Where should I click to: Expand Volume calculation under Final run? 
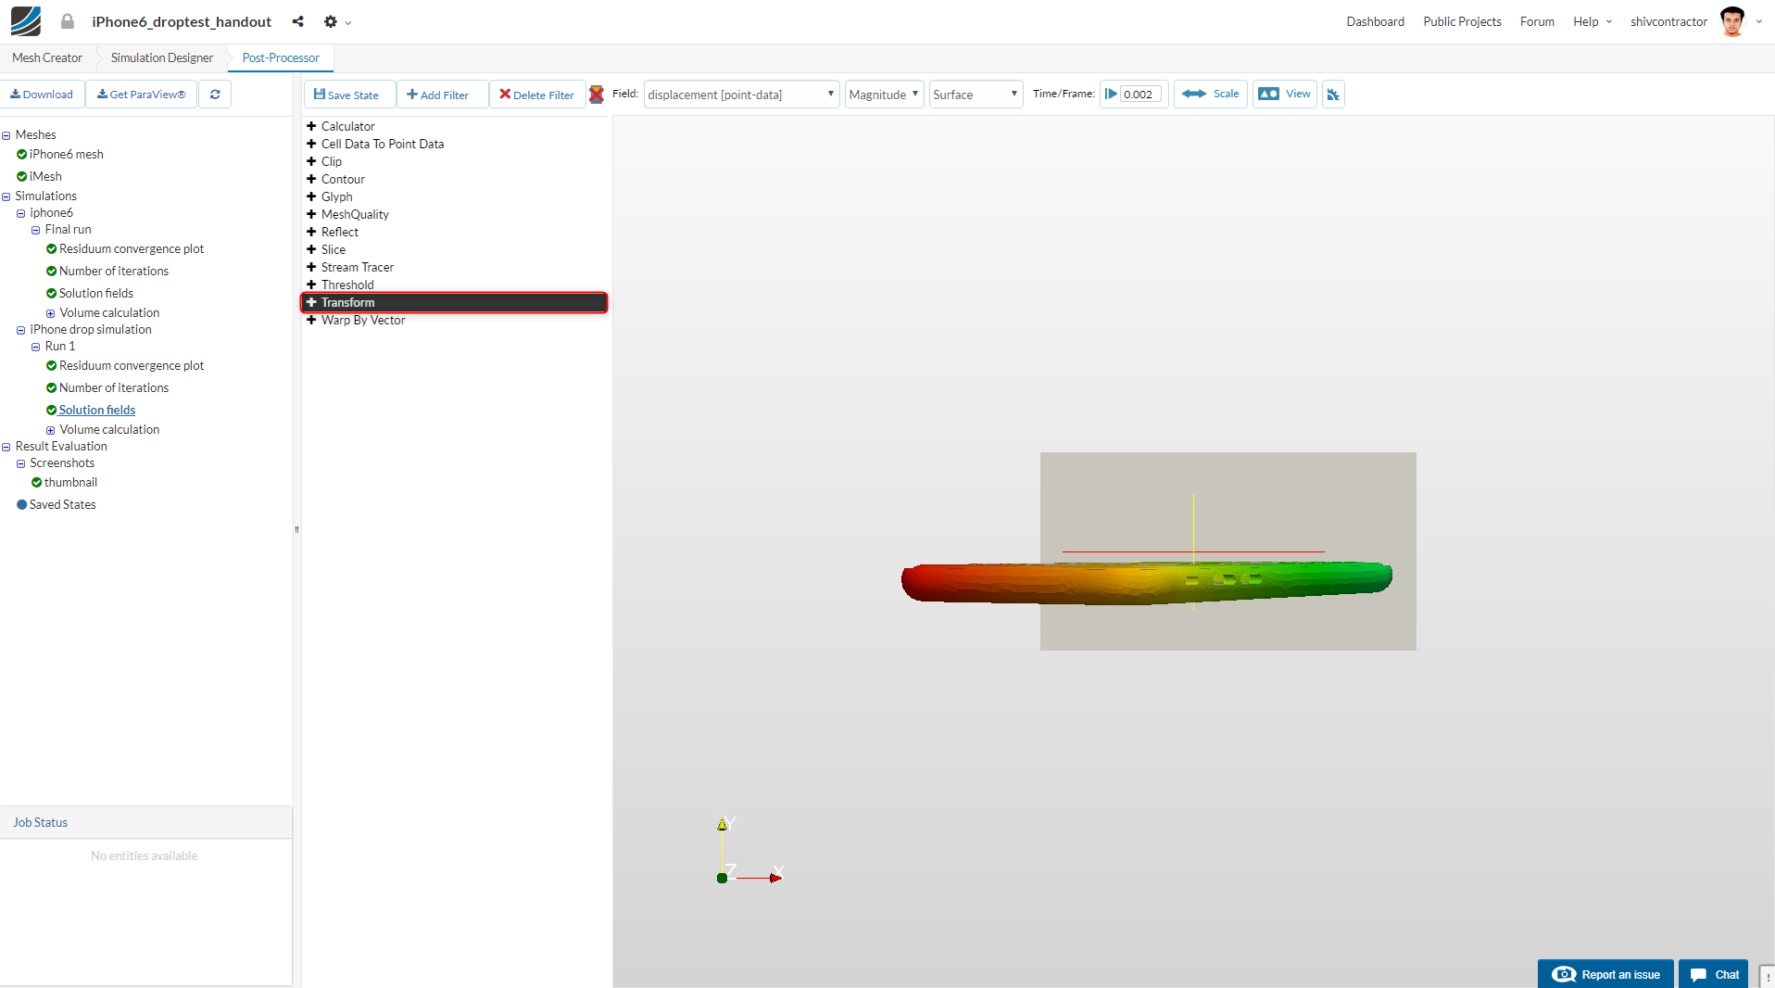(x=51, y=313)
